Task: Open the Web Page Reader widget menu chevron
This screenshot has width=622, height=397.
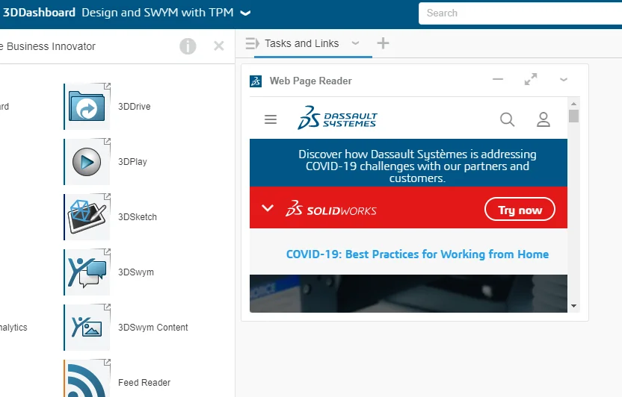Action: click(563, 80)
